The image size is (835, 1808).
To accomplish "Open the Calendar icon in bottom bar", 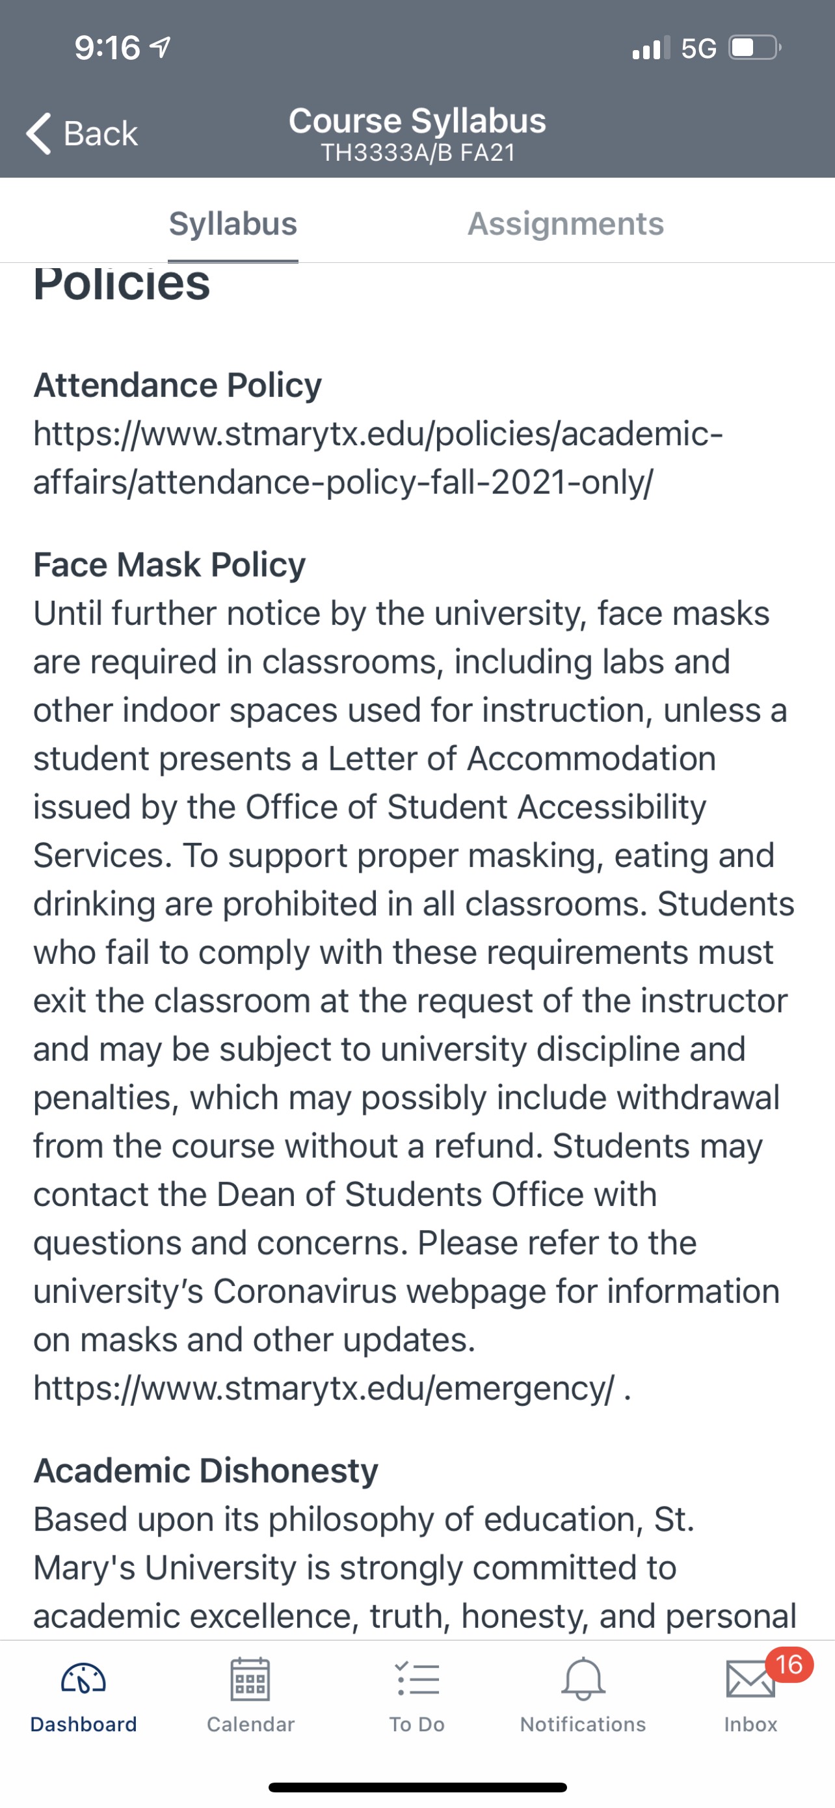I will pyautogui.click(x=250, y=1680).
